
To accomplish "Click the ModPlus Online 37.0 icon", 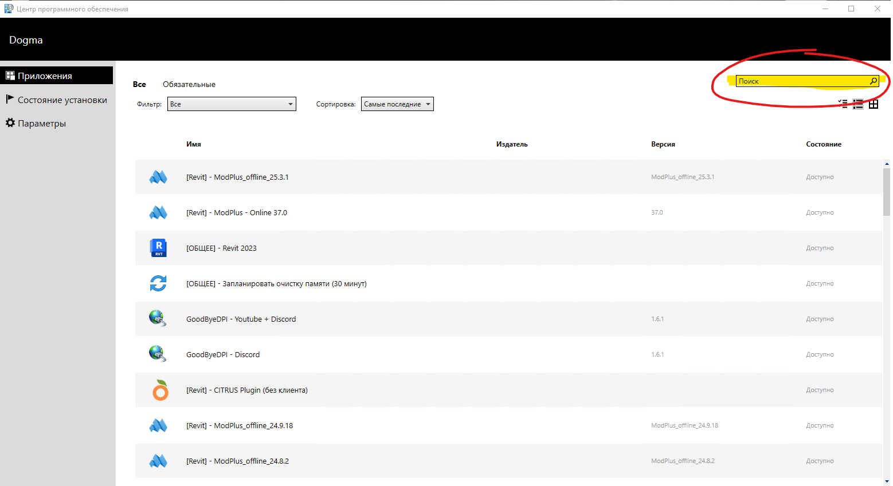I will (158, 213).
